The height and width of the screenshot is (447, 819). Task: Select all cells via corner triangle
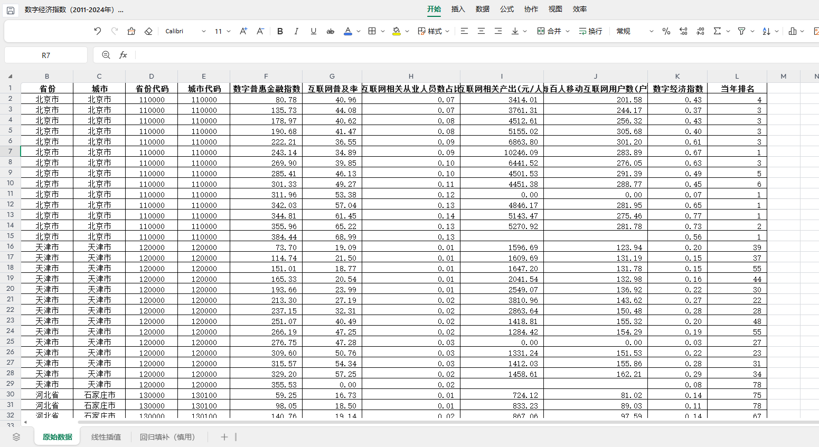click(x=10, y=76)
